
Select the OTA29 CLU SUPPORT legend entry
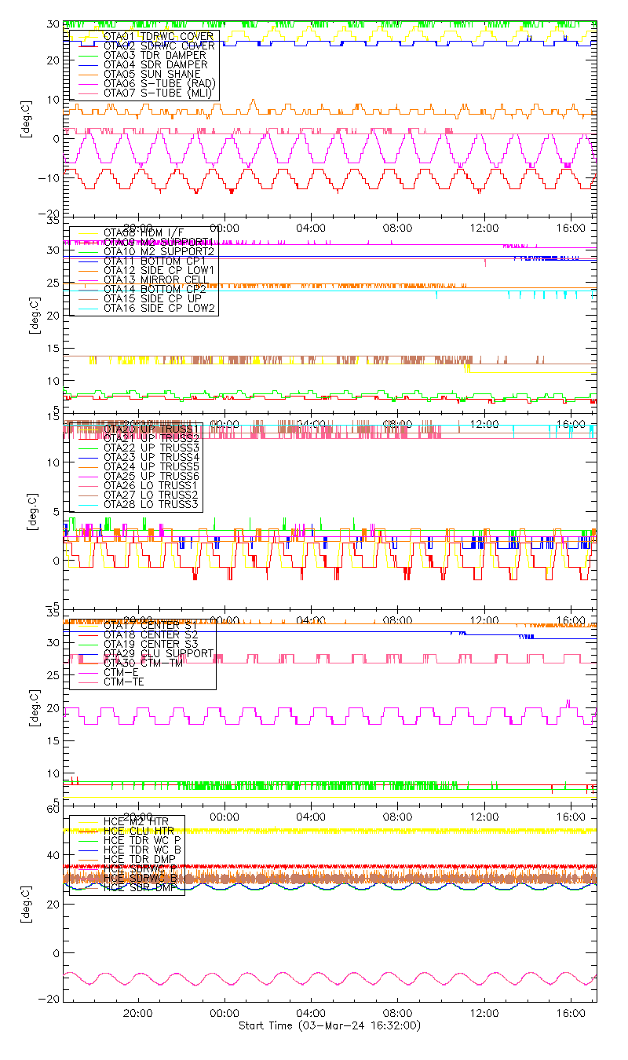point(158,653)
